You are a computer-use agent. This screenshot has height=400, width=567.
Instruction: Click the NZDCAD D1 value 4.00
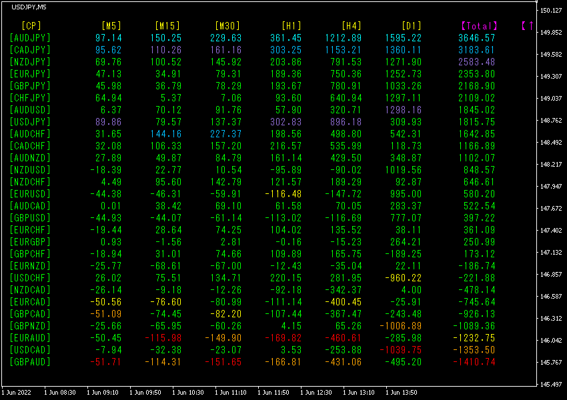pyautogui.click(x=412, y=290)
